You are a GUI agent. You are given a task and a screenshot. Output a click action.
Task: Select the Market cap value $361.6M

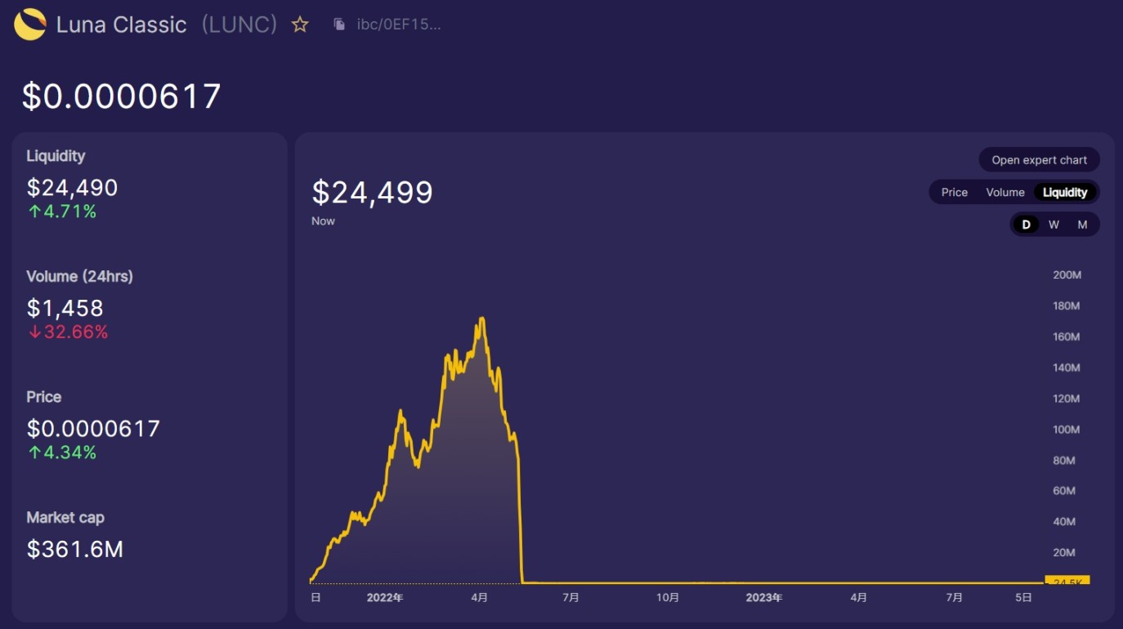(x=75, y=549)
